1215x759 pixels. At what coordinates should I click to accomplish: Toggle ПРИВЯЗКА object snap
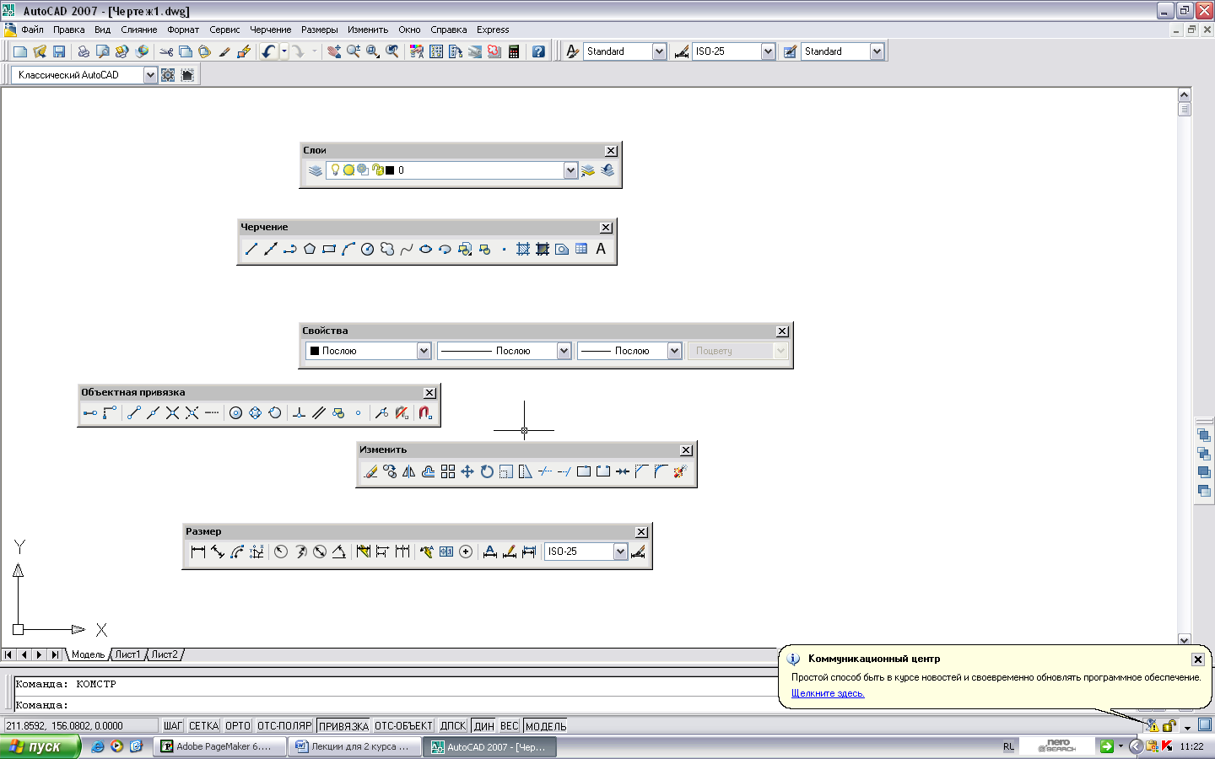(343, 725)
